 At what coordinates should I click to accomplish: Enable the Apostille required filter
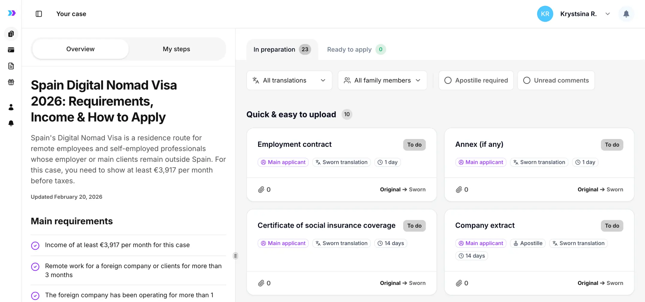pos(476,80)
